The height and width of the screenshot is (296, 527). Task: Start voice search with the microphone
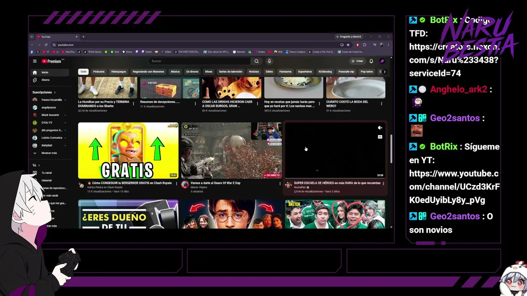click(x=269, y=61)
